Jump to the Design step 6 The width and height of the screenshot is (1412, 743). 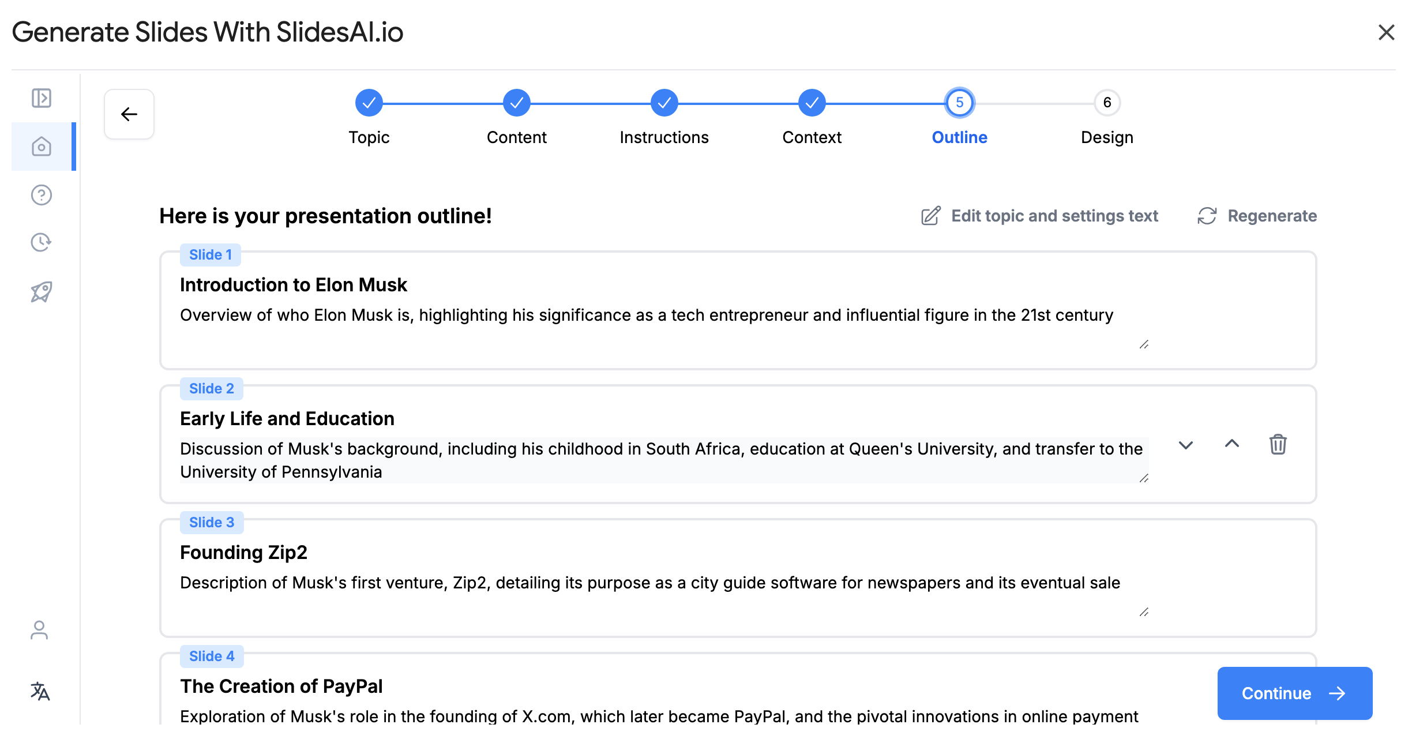click(x=1107, y=103)
